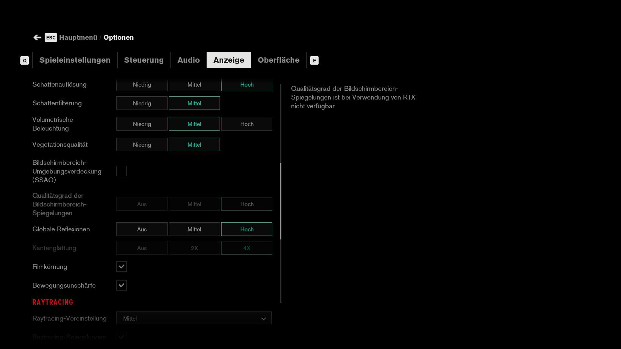The height and width of the screenshot is (349, 621).
Task: Select the Anzeige tab
Action: point(229,60)
